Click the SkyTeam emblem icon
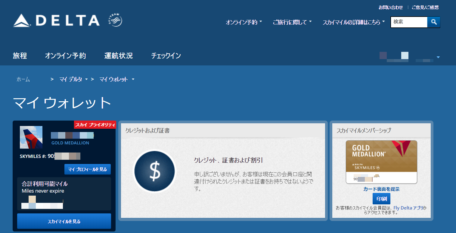The height and width of the screenshot is (233, 456). click(115, 20)
